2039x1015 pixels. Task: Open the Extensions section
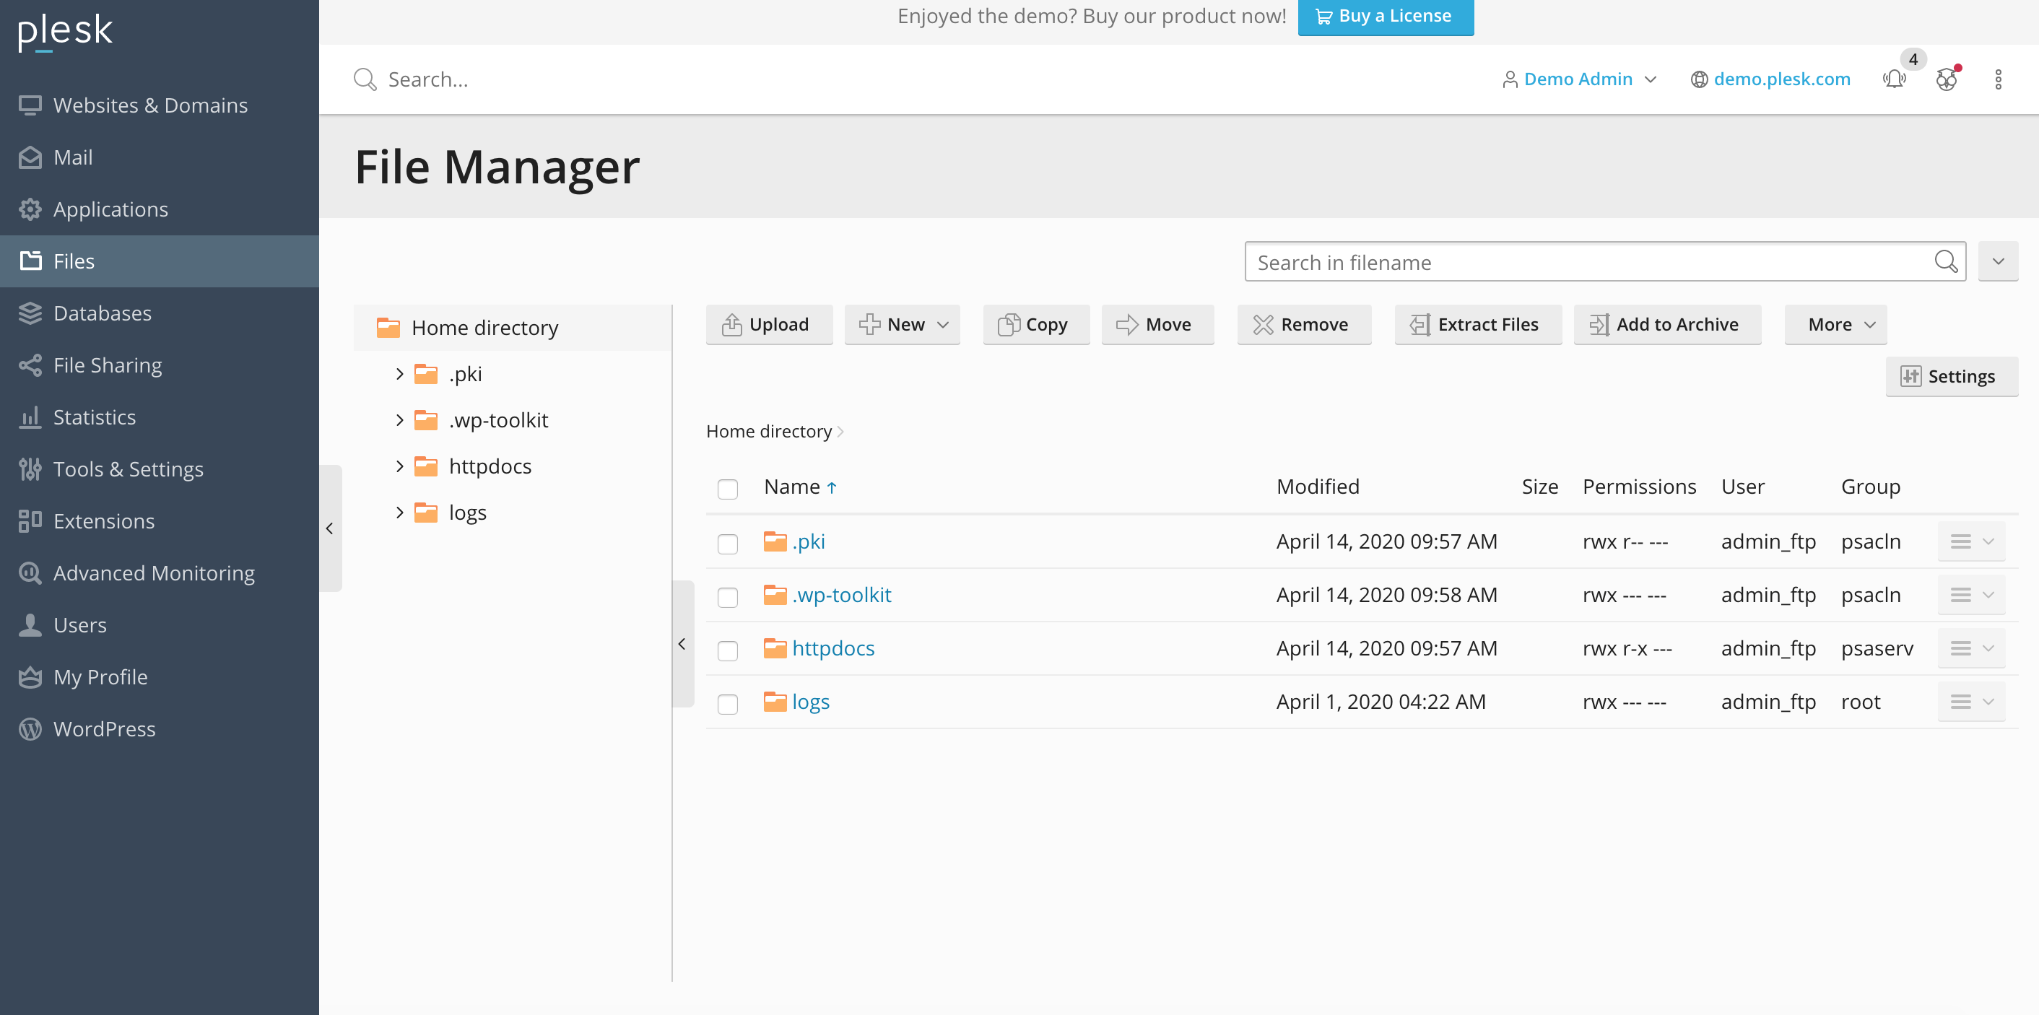(x=159, y=521)
